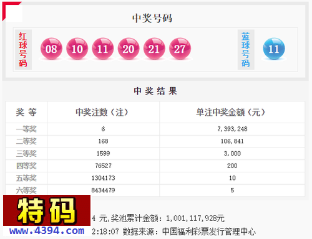312x239 pixels.
Task: Click the 蓝球号码 vertical label
Action: coord(246,49)
